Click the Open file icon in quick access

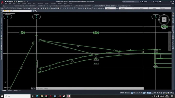click(x=8, y=2)
